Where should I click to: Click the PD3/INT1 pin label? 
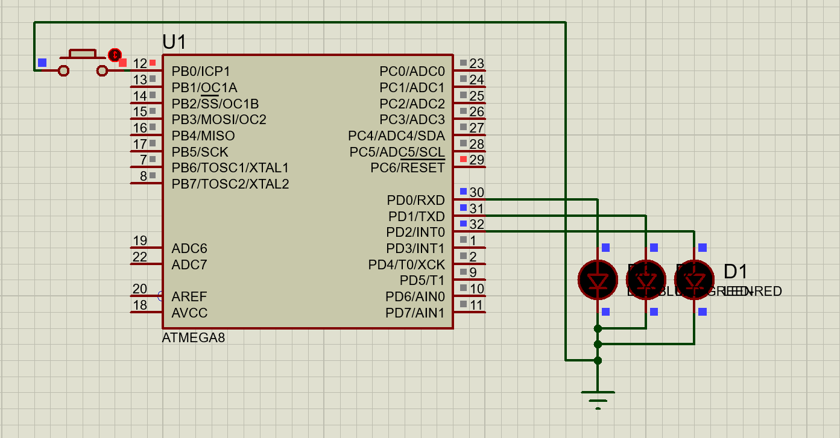(x=415, y=248)
